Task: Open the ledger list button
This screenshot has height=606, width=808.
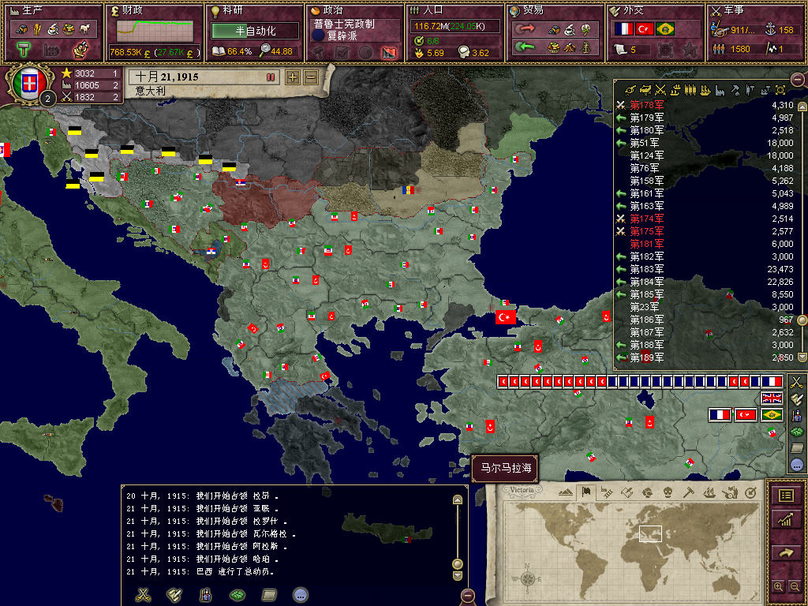Action: [786, 496]
